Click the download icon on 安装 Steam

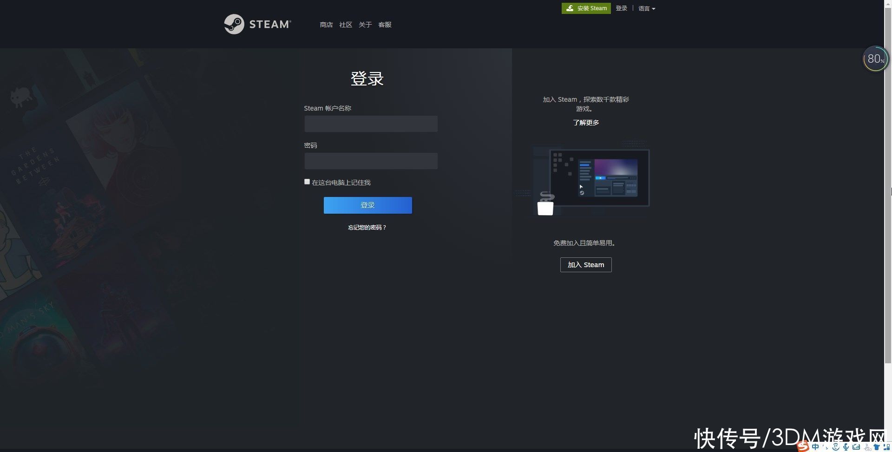[x=570, y=8]
